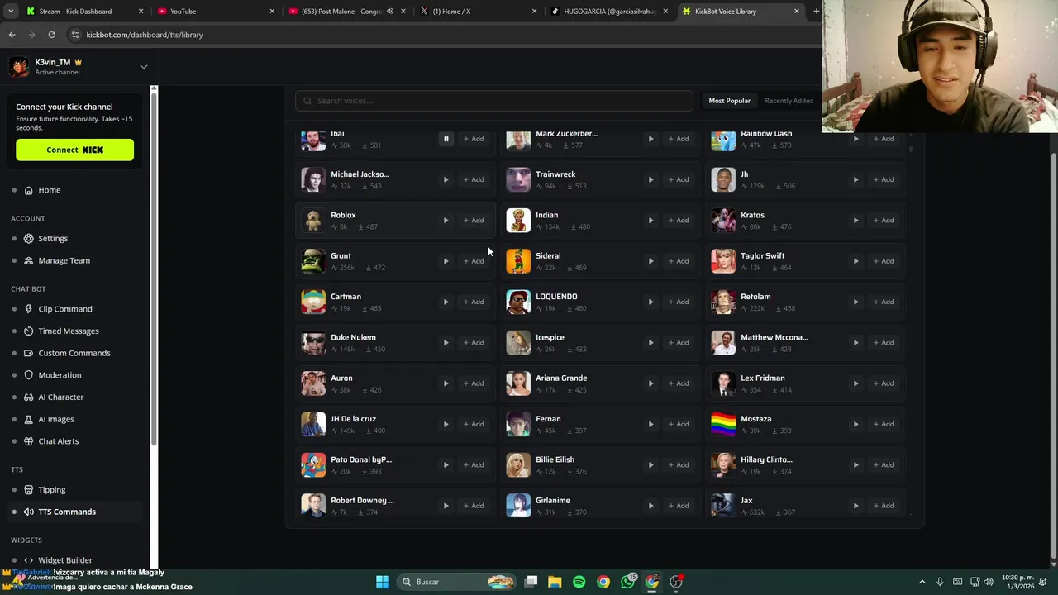This screenshot has height=595, width=1058.
Task: Open Widget Builder in the sidebar
Action: click(64, 560)
